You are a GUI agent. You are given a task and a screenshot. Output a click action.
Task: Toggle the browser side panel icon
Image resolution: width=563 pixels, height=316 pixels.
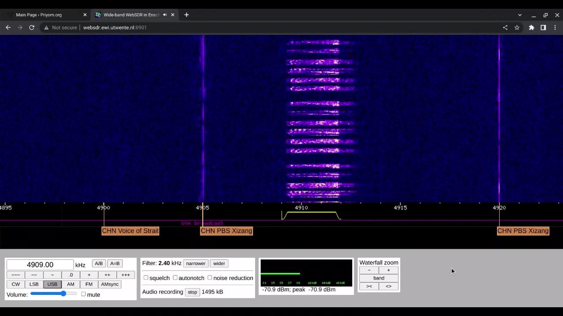tap(543, 27)
